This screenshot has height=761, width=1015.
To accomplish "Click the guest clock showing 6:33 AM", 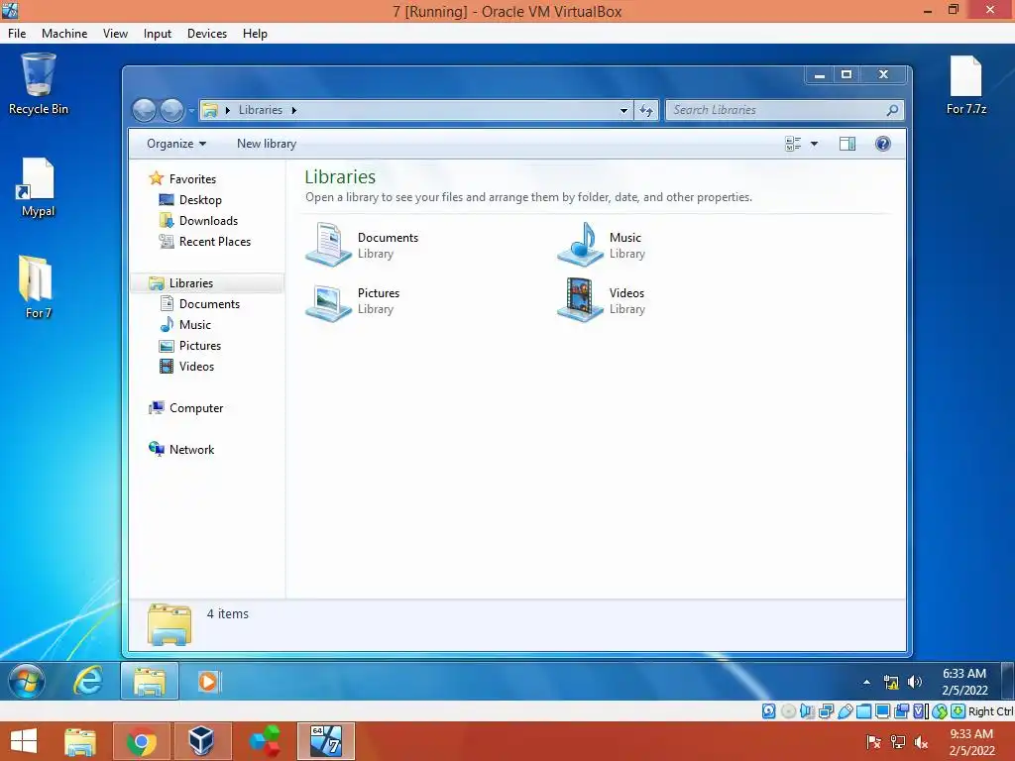I will [964, 682].
